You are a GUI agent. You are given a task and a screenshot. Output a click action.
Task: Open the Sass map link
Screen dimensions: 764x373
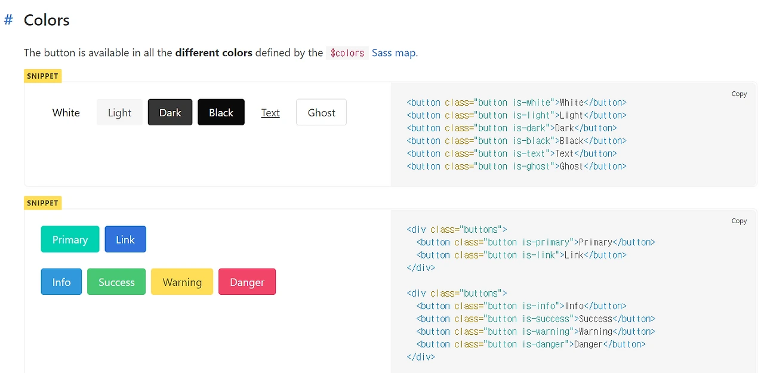click(x=393, y=53)
